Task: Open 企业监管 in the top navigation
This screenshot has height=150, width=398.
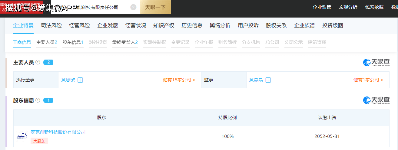Action: pos(322,7)
